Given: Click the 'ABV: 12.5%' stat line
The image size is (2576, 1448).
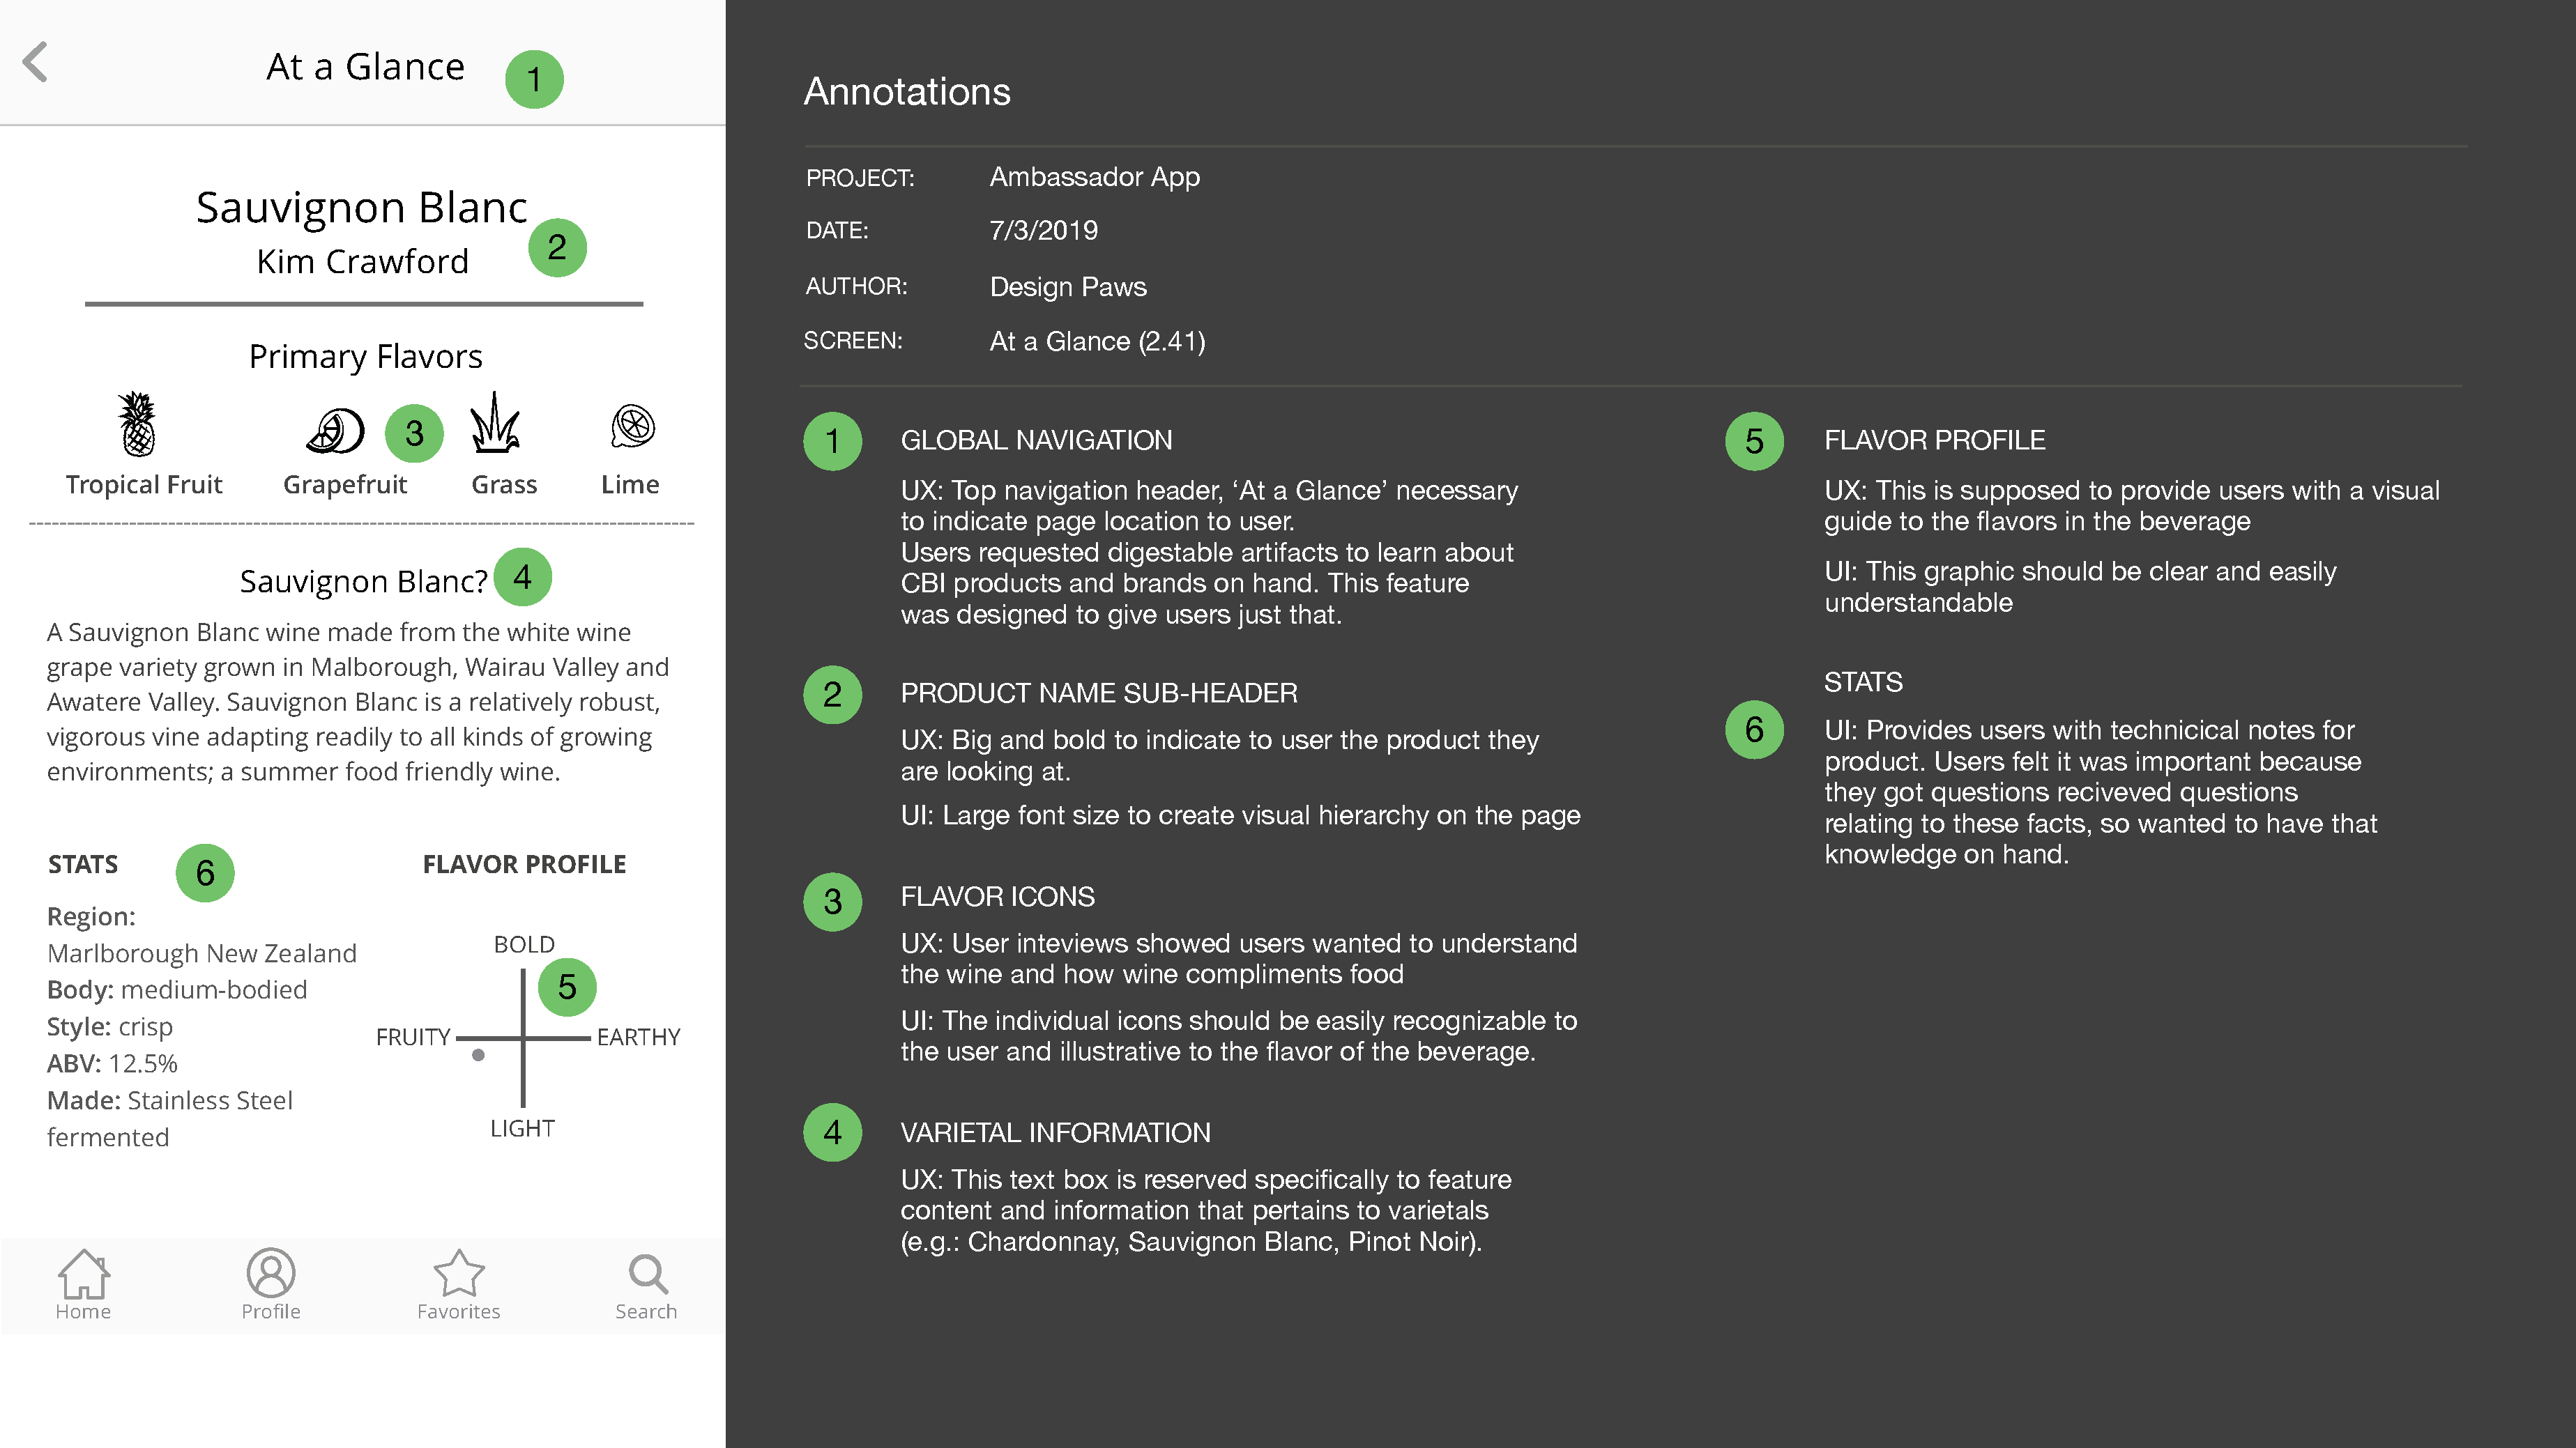Looking at the screenshot, I should point(112,1063).
